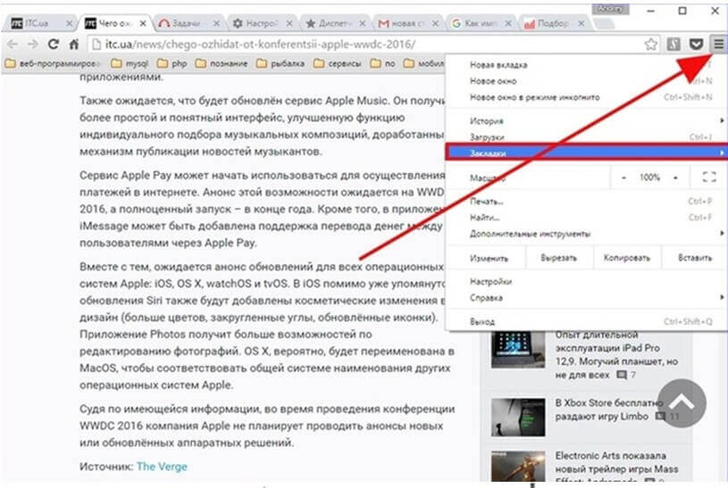Open 'Настройки' from the menu
Image resolution: width=728 pixels, height=488 pixels.
coord(490,281)
